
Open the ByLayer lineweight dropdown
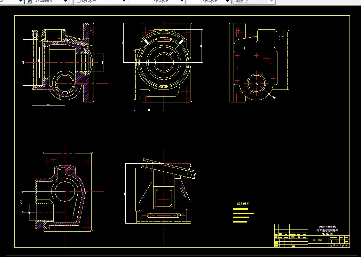pos(209,1)
